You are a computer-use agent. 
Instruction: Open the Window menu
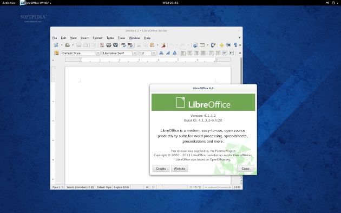click(x=134, y=38)
